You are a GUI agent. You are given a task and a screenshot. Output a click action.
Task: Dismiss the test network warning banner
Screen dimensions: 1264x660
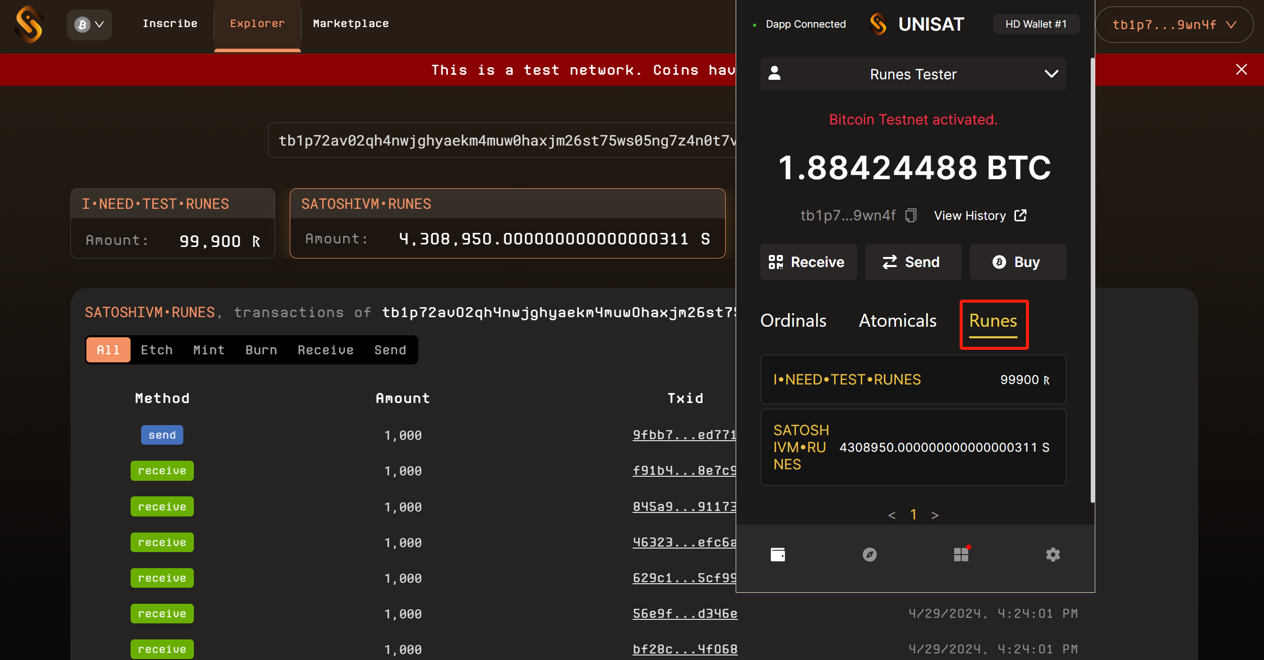pyautogui.click(x=1241, y=69)
